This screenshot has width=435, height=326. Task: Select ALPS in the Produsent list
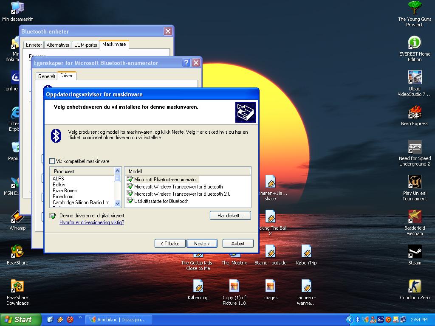tap(58, 179)
